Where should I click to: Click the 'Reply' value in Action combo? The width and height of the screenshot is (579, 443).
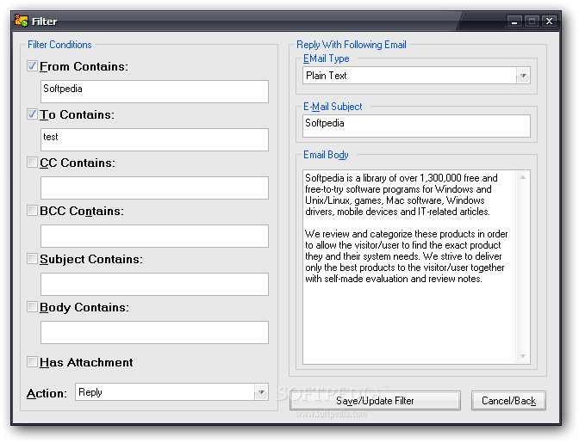[x=90, y=392]
